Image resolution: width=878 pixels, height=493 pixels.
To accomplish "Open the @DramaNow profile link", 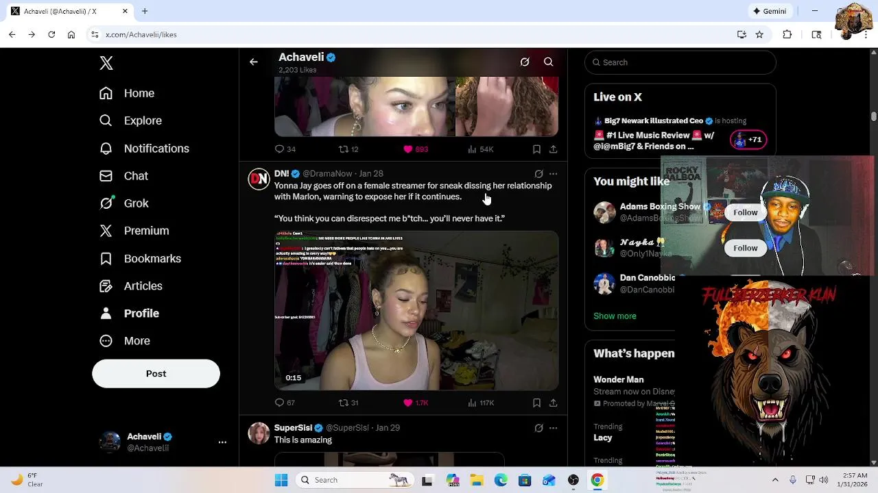I will 327,174.
